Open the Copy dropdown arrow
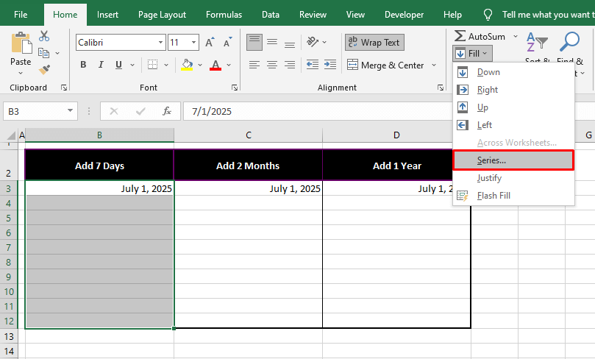This screenshot has height=359, width=595. [57, 53]
